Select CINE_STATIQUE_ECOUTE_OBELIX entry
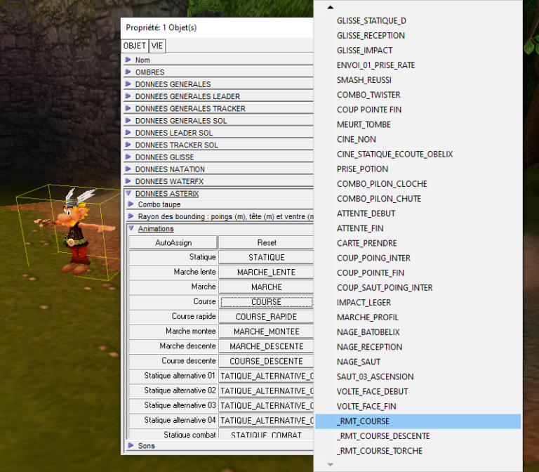This screenshot has width=539, height=472. [x=418, y=154]
